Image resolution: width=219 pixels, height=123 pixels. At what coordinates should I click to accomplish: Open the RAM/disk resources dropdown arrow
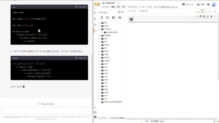210,11
